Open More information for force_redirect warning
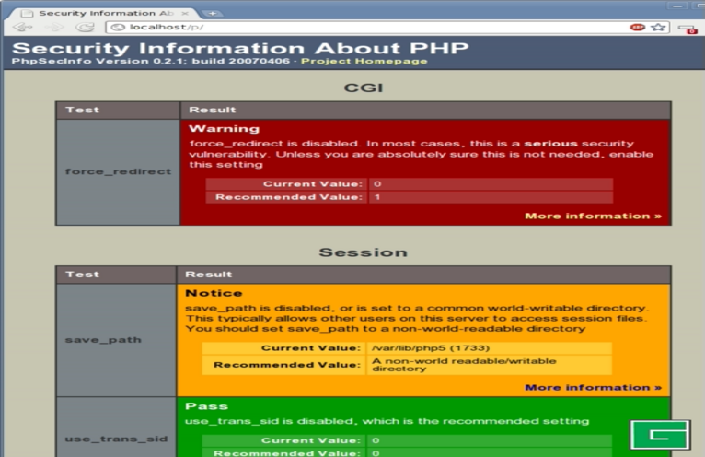This screenshot has height=457, width=705. (593, 217)
